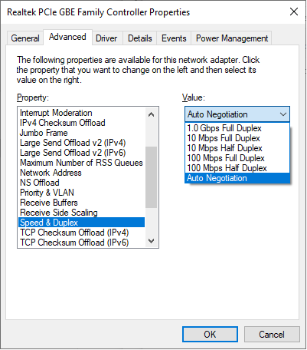Image resolution: width=307 pixels, height=350 pixels.
Task: Choose Auto Negotiation in dropdown list
Action: pyautogui.click(x=237, y=178)
